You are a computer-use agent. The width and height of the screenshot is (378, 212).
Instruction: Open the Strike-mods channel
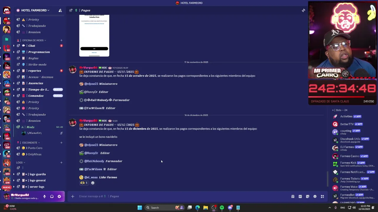coord(39,64)
